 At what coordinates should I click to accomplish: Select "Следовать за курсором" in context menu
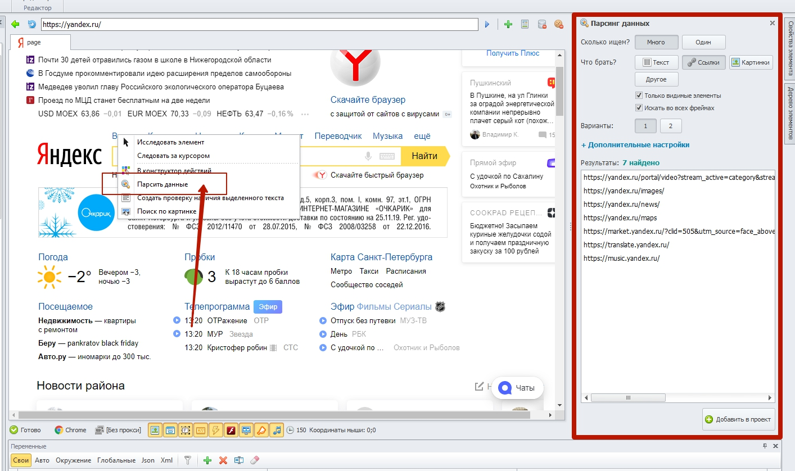(208, 156)
